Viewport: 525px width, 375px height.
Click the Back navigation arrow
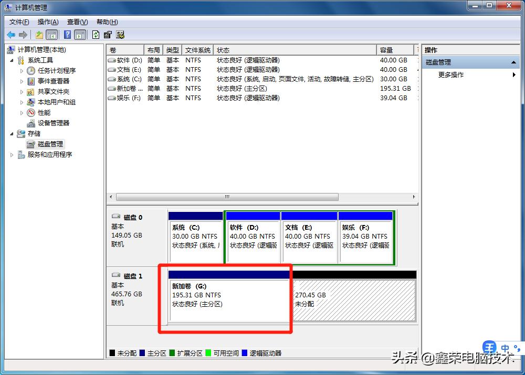coord(11,35)
